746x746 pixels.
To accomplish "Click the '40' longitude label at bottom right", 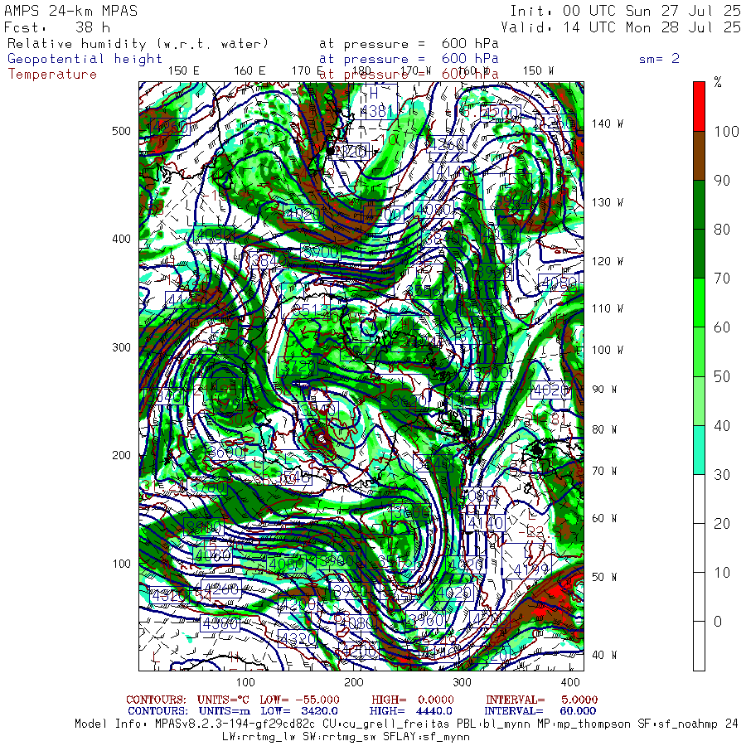I will 603,655.
